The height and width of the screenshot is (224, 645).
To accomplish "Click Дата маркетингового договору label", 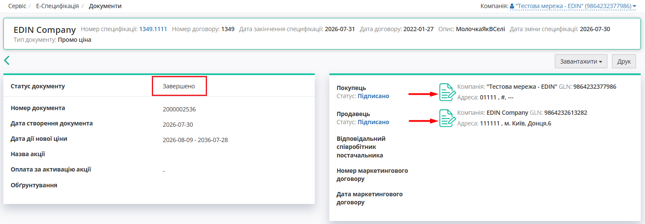I will (x=370, y=198).
